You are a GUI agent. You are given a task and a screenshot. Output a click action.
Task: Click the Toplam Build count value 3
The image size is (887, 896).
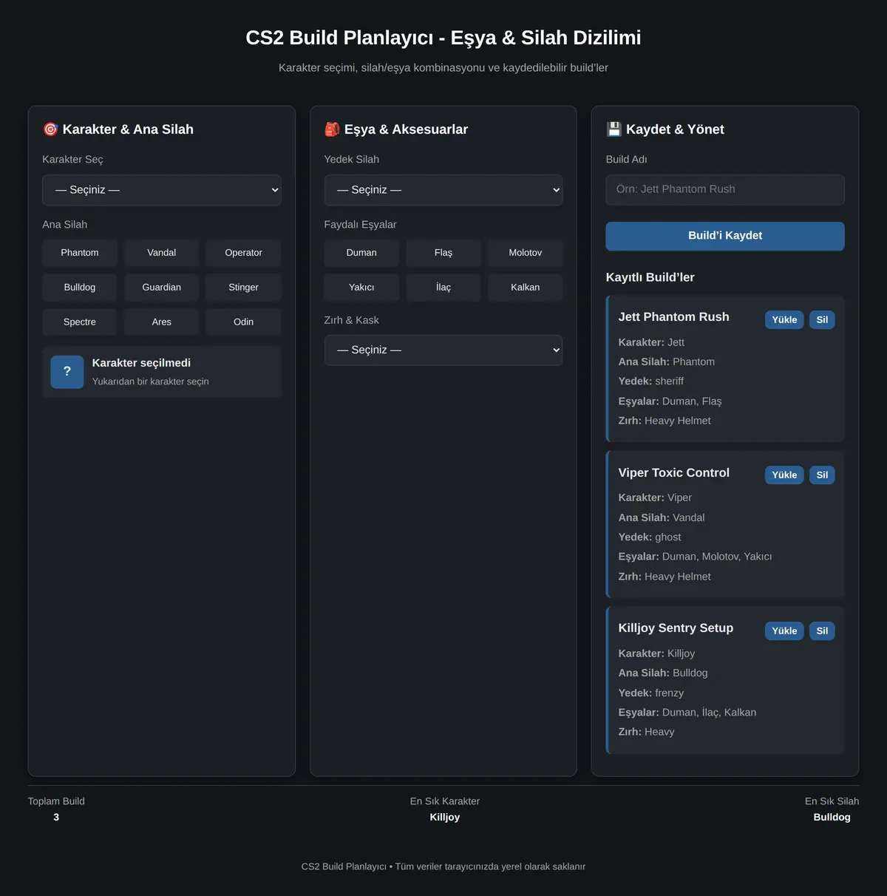(x=56, y=818)
